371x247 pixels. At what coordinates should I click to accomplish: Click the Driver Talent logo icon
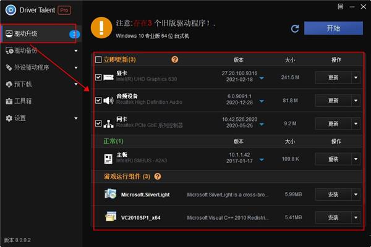click(11, 10)
